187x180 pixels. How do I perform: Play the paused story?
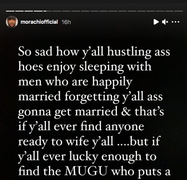(156, 22)
